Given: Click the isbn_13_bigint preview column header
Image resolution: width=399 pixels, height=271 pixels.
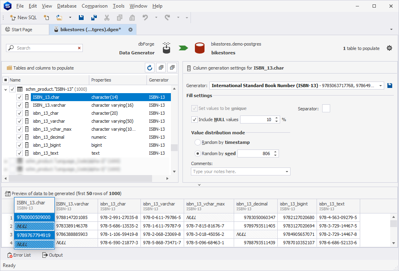Looking at the screenshot, I should click(x=297, y=206).
